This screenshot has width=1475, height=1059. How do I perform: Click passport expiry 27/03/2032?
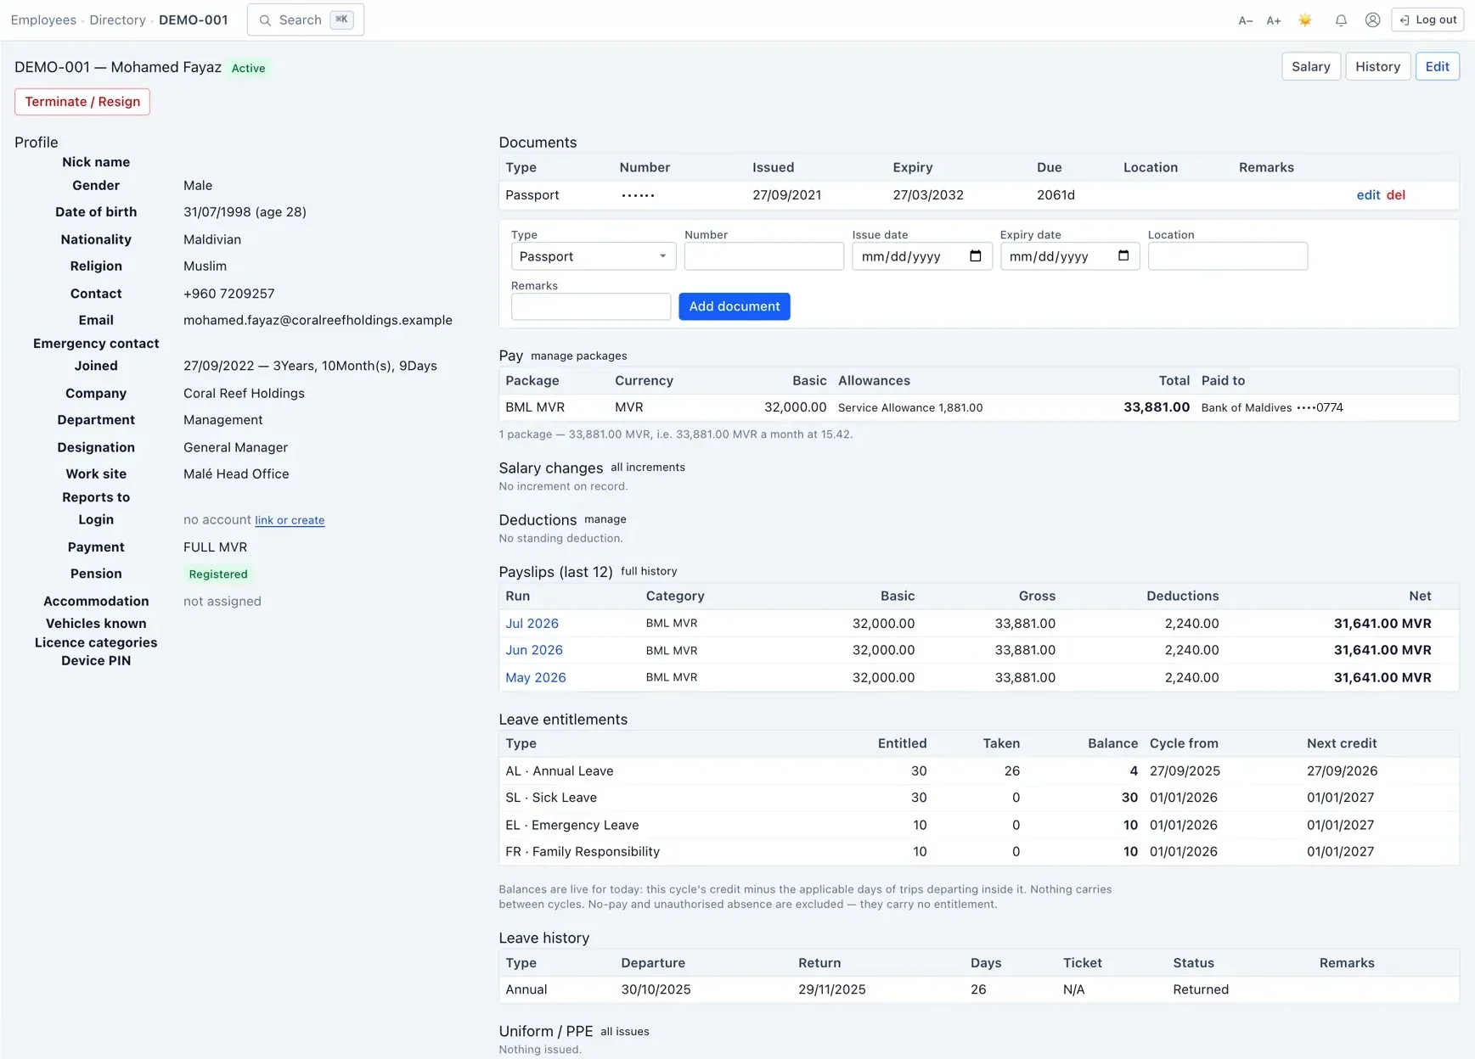click(927, 195)
